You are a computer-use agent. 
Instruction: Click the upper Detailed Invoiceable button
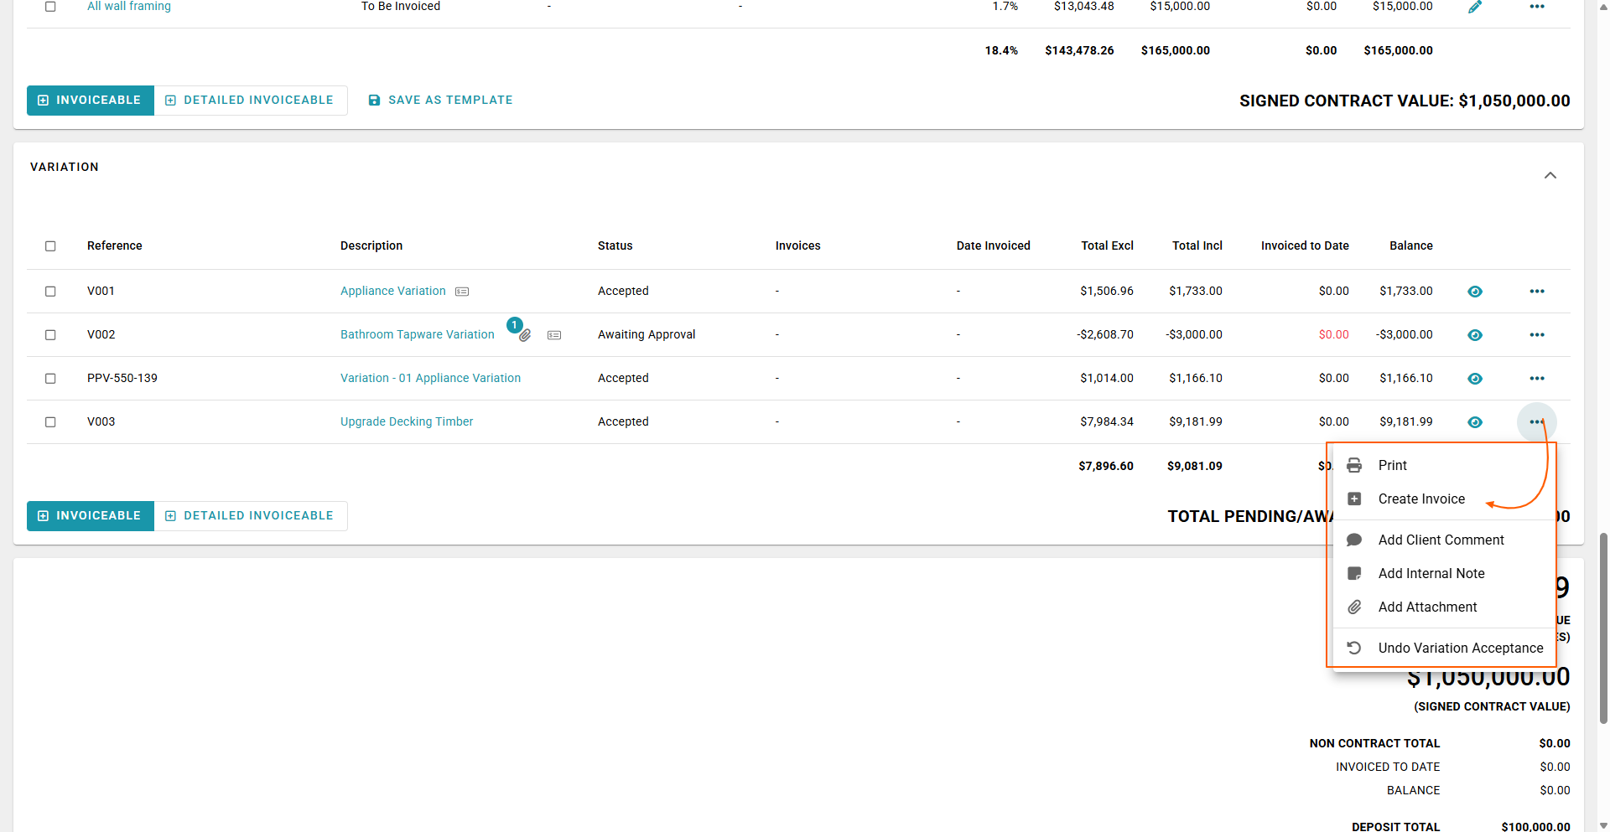[251, 101]
